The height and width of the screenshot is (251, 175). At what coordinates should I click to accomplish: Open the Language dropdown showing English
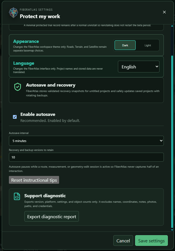point(139,67)
